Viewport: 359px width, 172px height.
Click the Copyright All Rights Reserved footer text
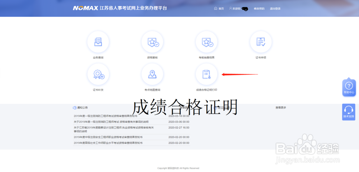coord(178,168)
